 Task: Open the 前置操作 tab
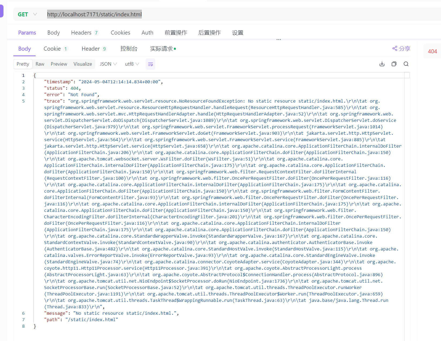tap(176, 33)
